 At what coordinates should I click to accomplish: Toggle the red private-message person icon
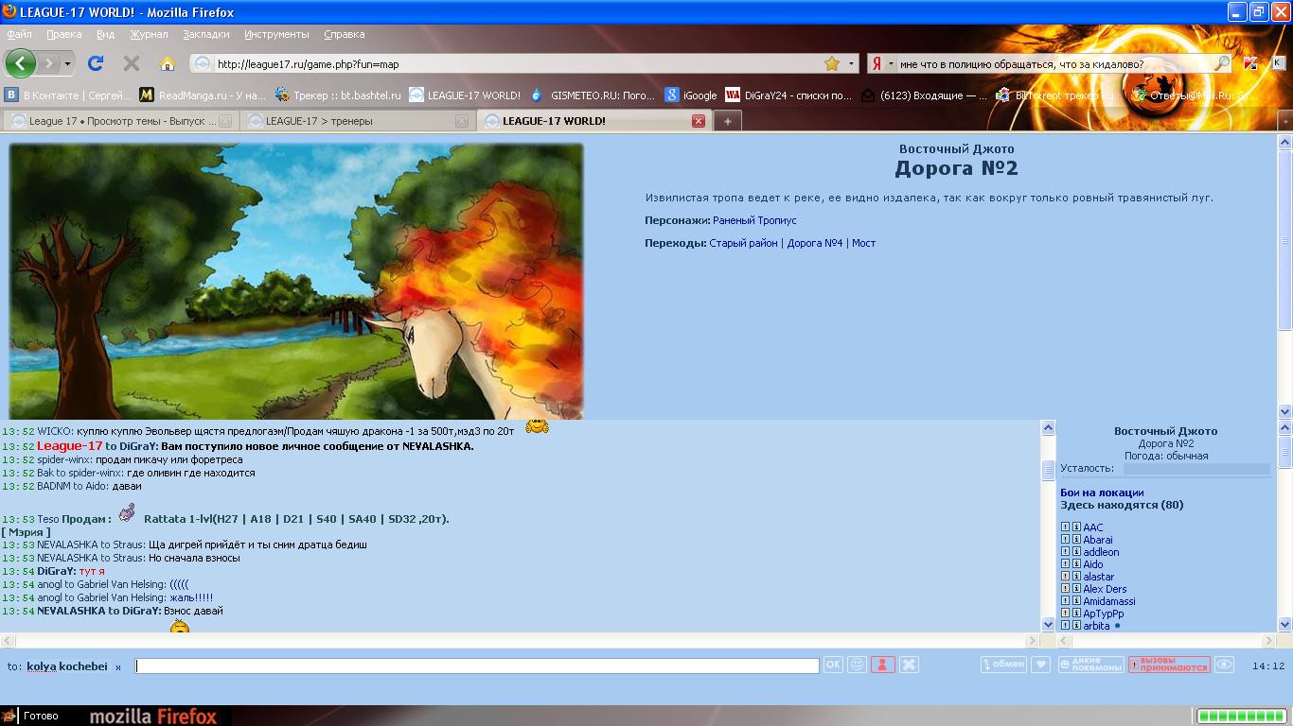pos(882,665)
